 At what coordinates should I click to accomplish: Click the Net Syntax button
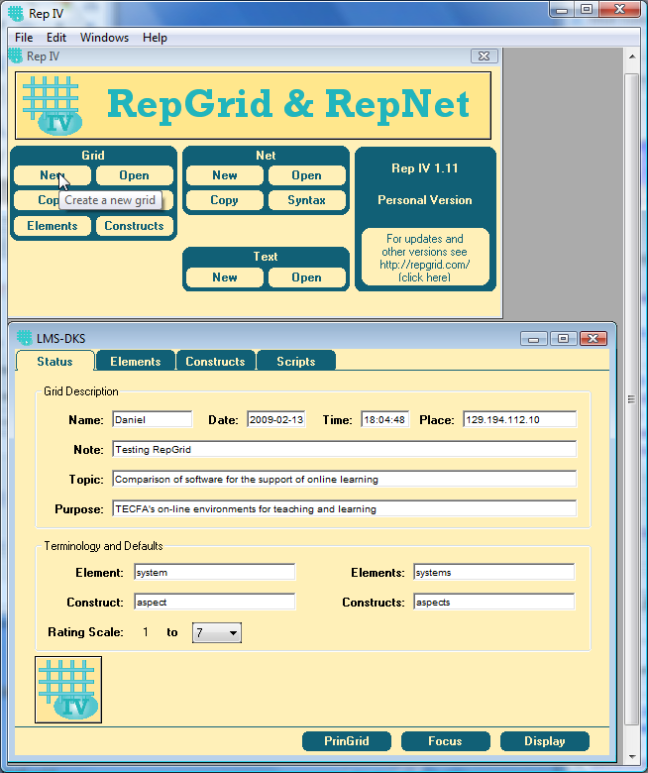click(x=306, y=200)
